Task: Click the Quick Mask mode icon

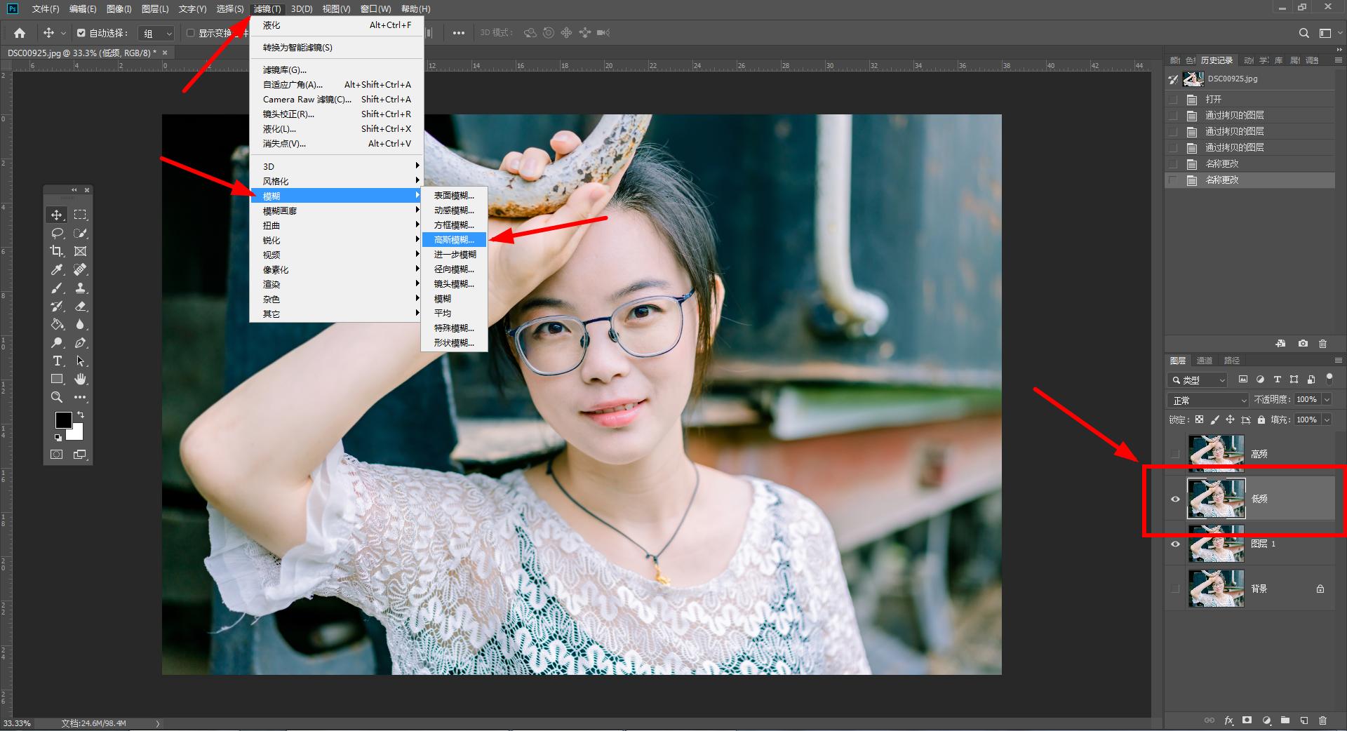Action: click(x=57, y=455)
